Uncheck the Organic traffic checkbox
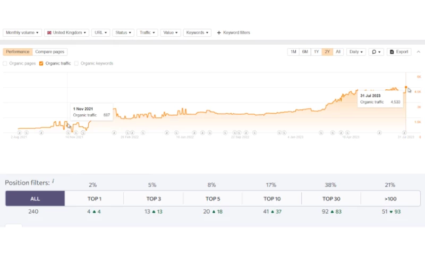 [x=41, y=64]
